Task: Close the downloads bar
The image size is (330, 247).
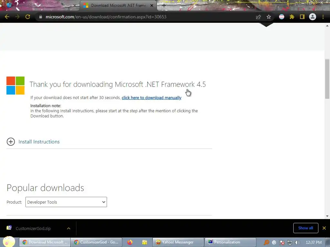Action: [x=324, y=228]
